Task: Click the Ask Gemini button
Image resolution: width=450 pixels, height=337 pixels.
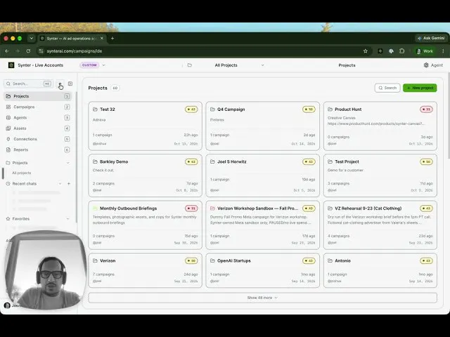Action: click(431, 38)
